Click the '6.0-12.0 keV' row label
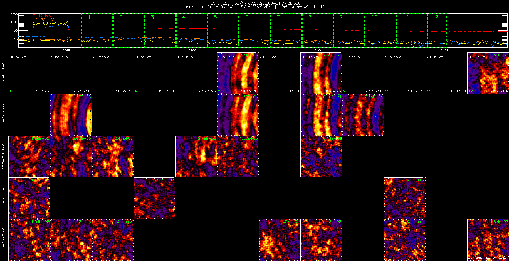509x261 pixels. 3,115
